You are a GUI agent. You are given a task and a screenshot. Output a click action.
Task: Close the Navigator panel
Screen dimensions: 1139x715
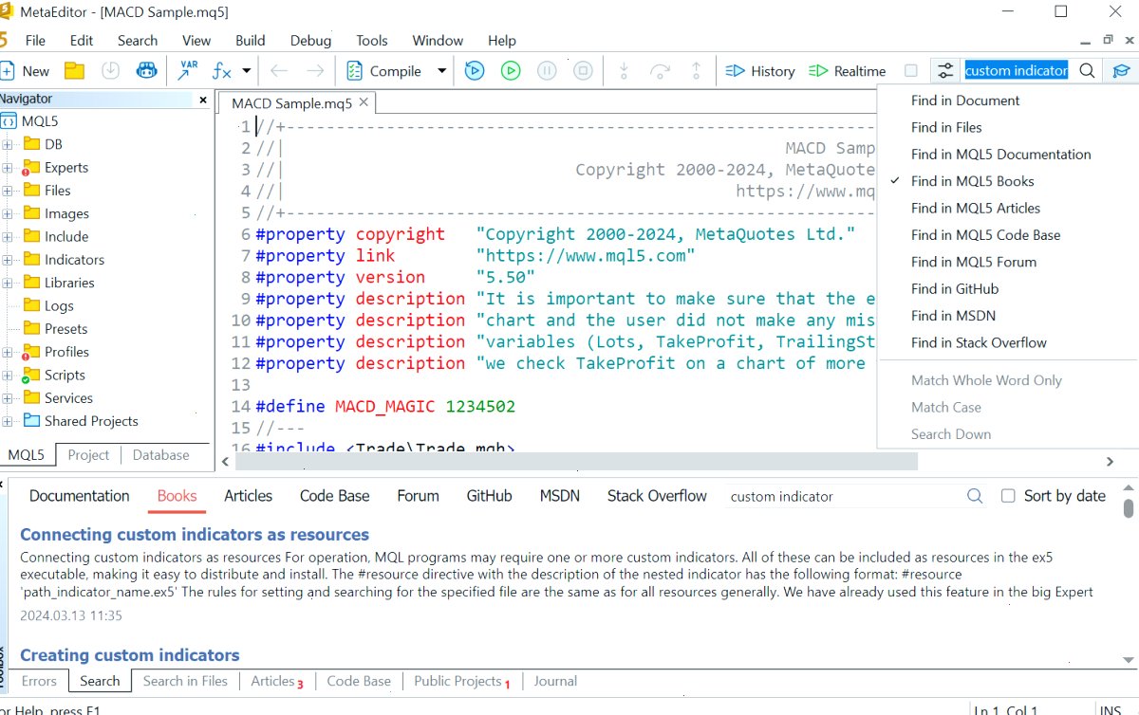tap(202, 99)
